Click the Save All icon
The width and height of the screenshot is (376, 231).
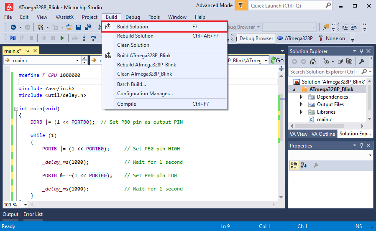[88, 27]
